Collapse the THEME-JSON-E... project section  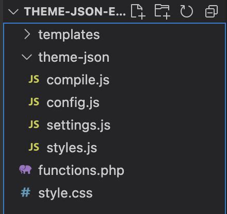click(13, 12)
